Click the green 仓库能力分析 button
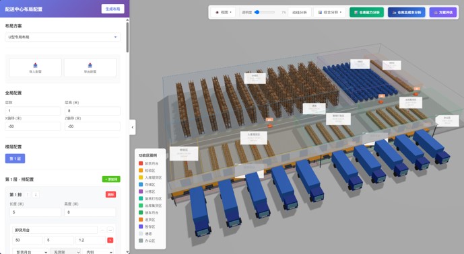 [x=366, y=12]
